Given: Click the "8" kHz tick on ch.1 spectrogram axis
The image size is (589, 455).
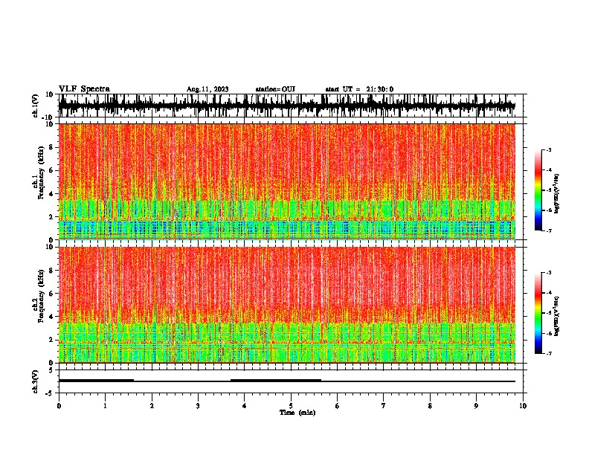Looking at the screenshot, I should point(51,147).
